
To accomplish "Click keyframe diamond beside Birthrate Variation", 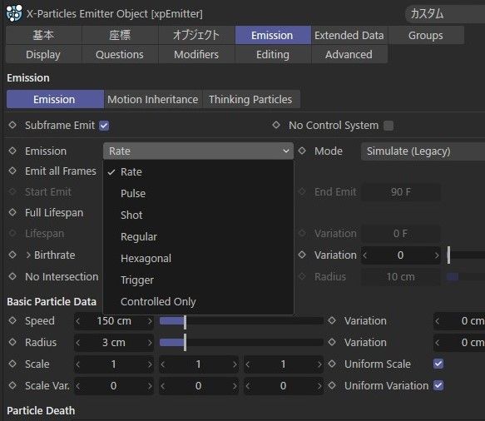I will [302, 255].
